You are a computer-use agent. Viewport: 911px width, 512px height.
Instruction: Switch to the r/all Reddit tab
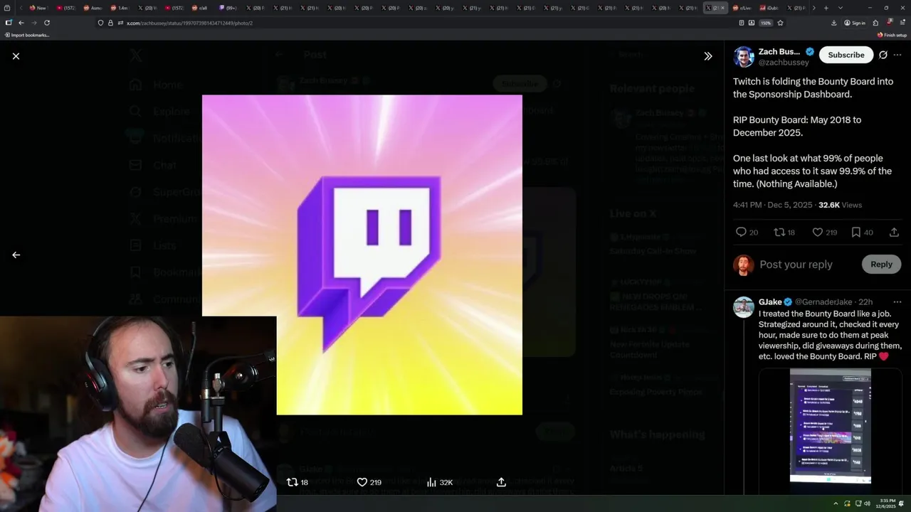[200, 8]
